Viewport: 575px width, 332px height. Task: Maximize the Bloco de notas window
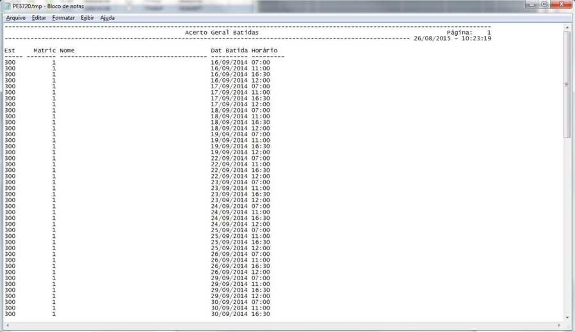pyautogui.click(x=544, y=4)
